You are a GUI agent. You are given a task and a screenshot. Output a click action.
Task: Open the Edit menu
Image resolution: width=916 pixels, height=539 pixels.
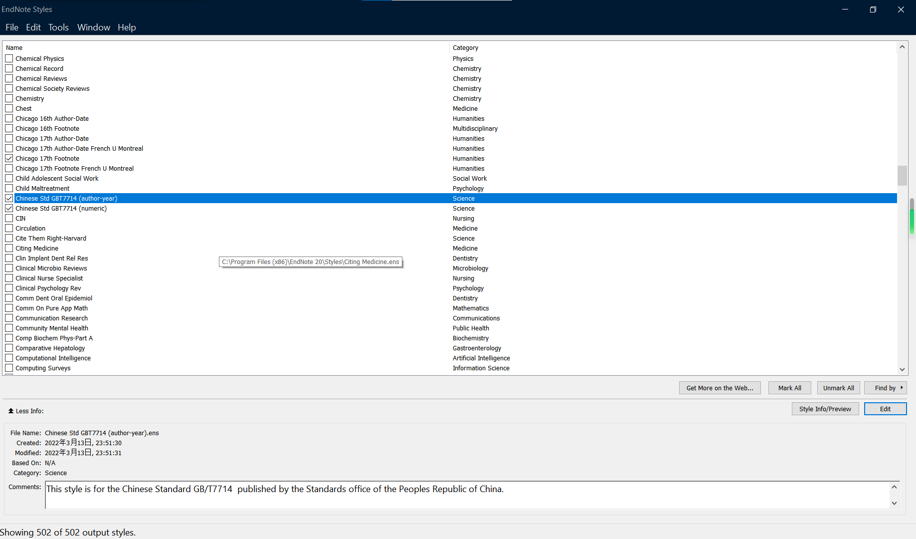click(x=33, y=27)
